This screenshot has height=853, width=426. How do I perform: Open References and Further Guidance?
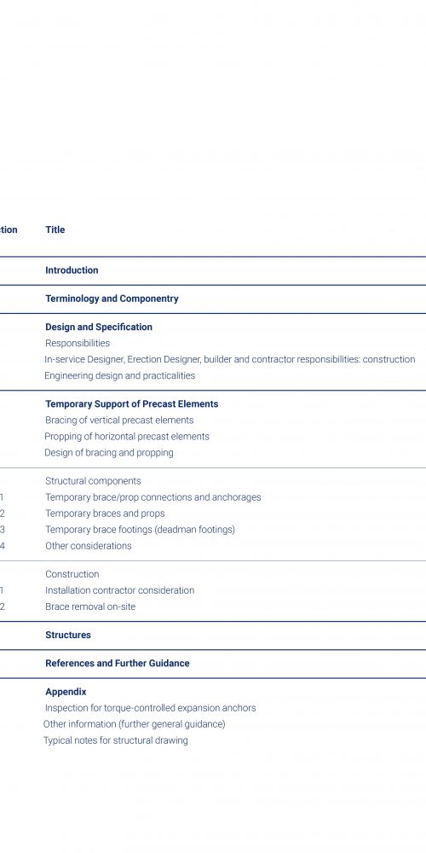(x=118, y=663)
